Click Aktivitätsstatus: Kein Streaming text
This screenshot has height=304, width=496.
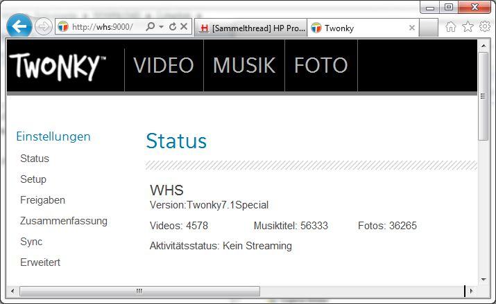pyautogui.click(x=221, y=246)
